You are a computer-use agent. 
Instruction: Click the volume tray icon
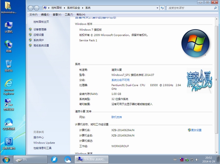(197, 160)
